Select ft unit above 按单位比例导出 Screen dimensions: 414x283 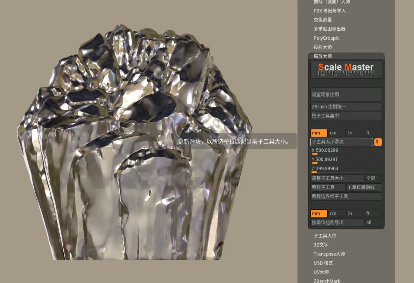pyautogui.click(x=372, y=214)
